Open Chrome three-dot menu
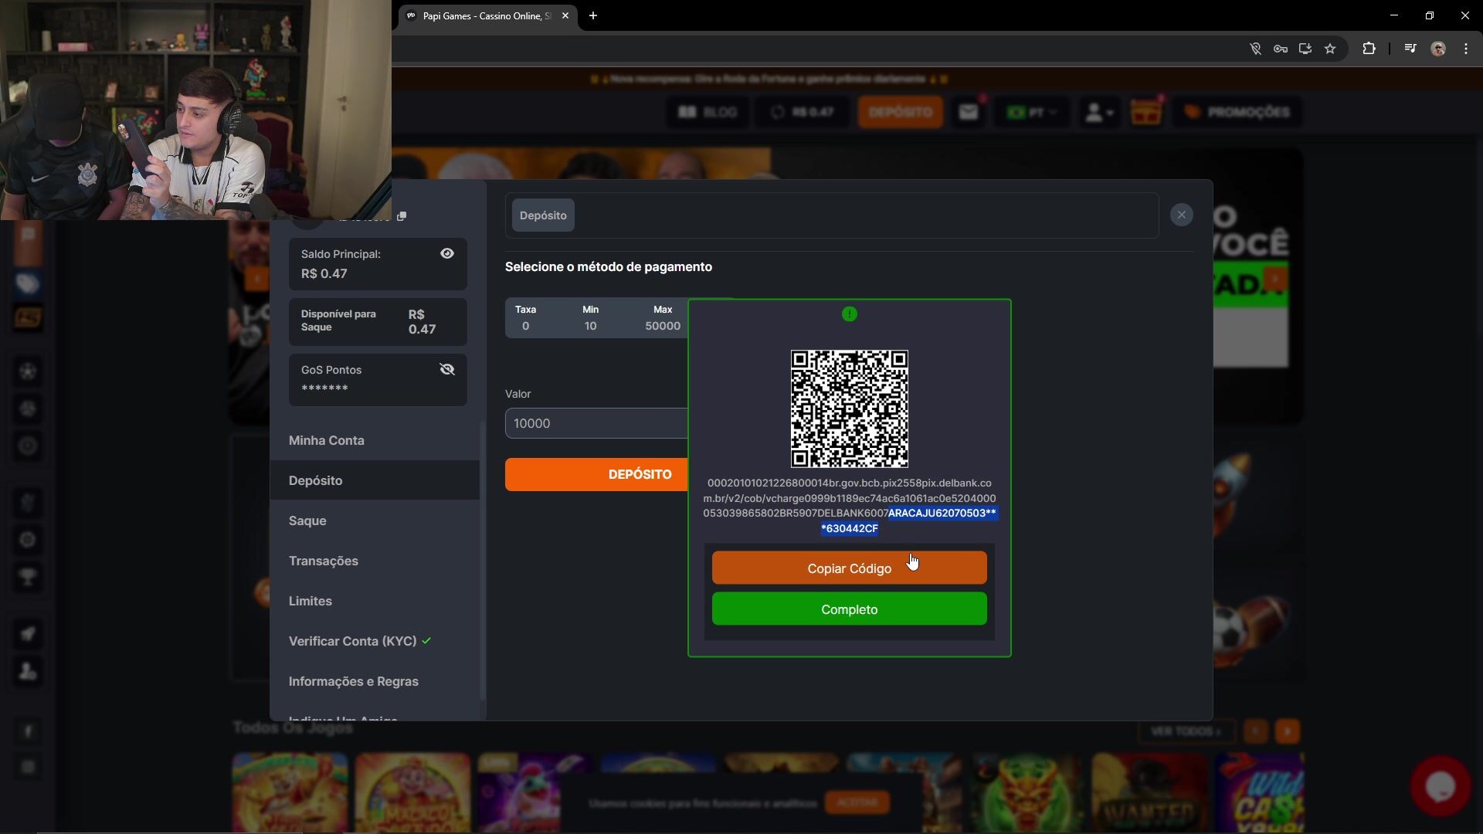The width and height of the screenshot is (1483, 834). [1466, 49]
